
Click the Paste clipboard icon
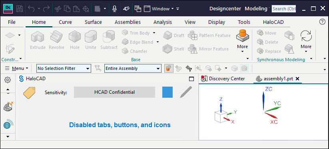pyautogui.click(x=76, y=9)
